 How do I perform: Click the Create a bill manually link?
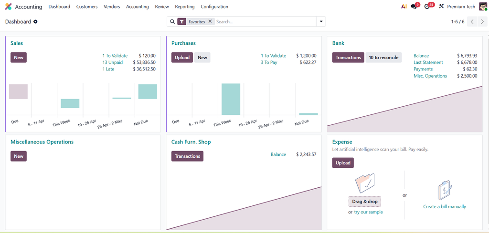[x=444, y=207]
